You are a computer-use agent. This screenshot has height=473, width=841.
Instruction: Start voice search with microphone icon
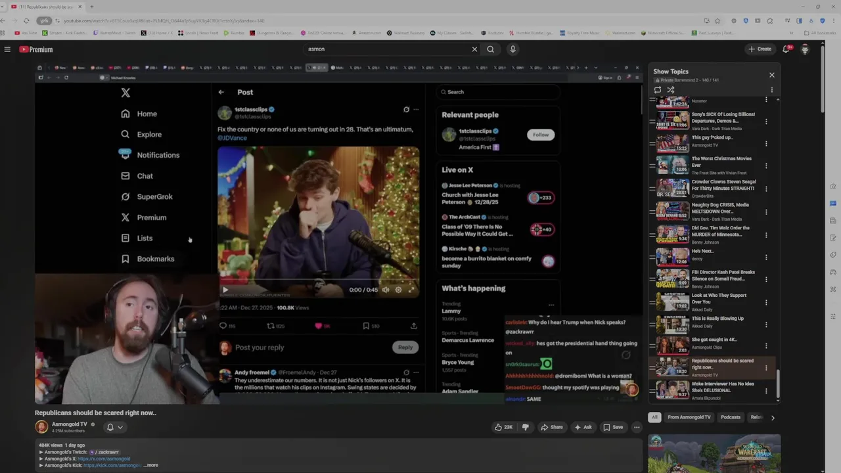pos(512,49)
